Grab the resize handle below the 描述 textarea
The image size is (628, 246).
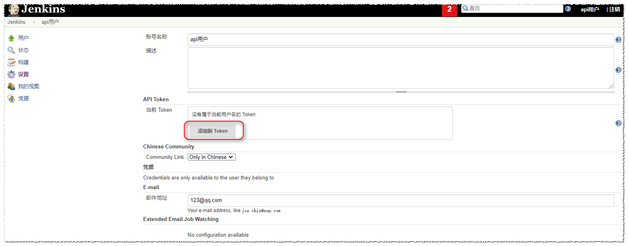coord(401,92)
